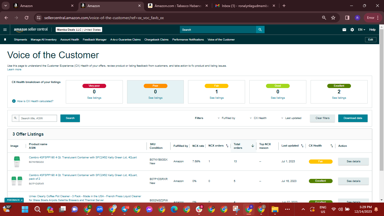
Task: Click the Search title, ASIN field
Action: 38,118
